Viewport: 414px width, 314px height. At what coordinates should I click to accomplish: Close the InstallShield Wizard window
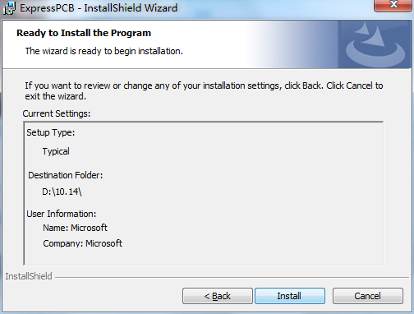coord(393,5)
